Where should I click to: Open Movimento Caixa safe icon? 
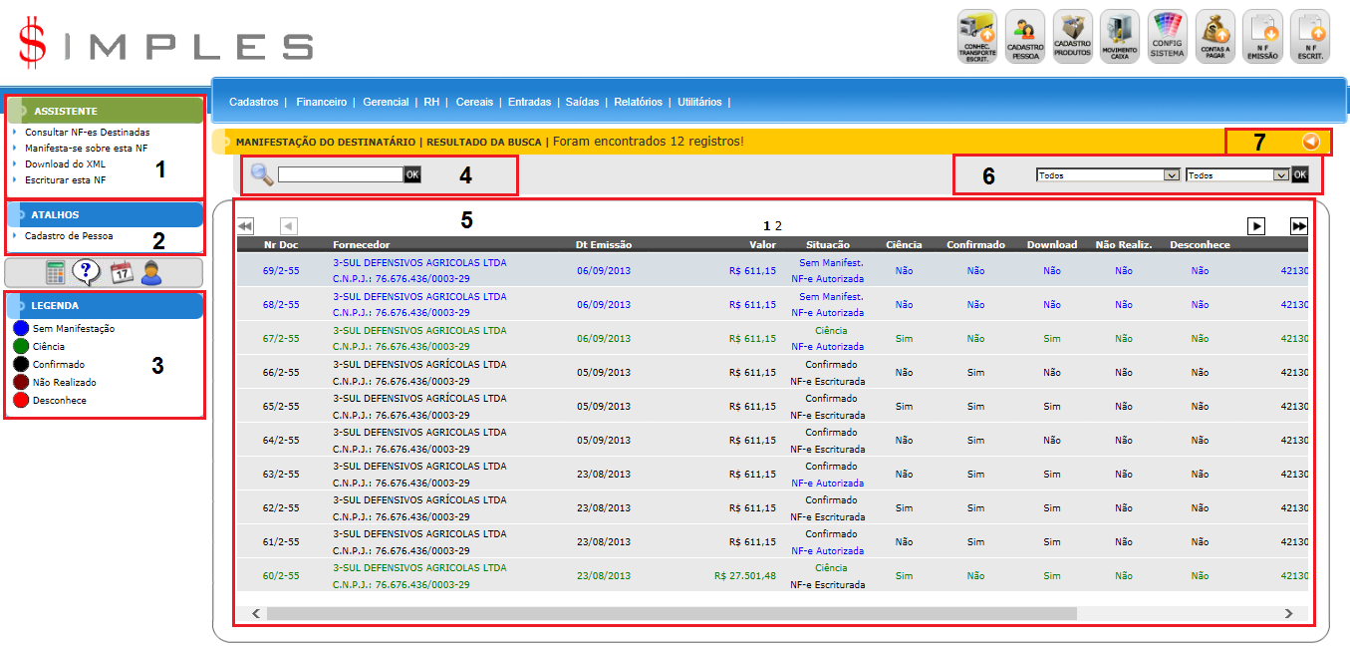[1120, 36]
